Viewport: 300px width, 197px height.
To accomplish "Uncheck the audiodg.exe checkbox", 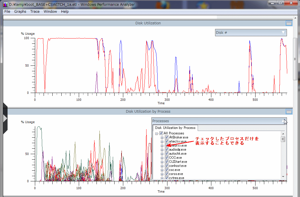I will point(167,149).
